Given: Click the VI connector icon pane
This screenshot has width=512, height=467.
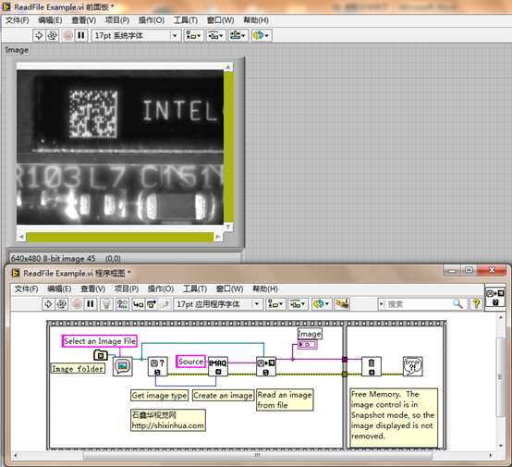Looking at the screenshot, I should [x=495, y=297].
